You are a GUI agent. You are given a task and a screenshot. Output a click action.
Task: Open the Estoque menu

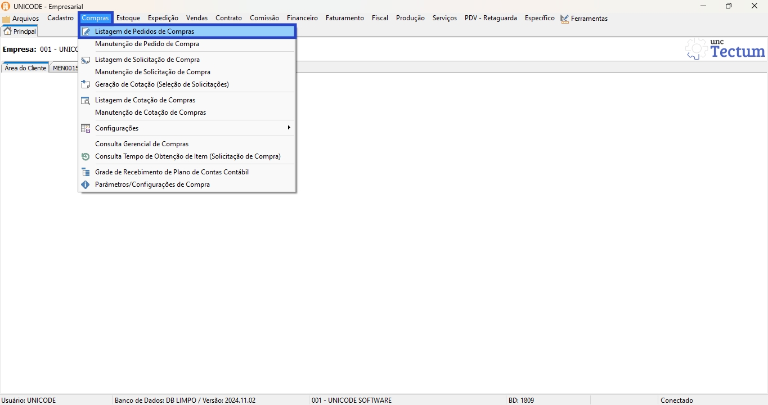click(128, 18)
